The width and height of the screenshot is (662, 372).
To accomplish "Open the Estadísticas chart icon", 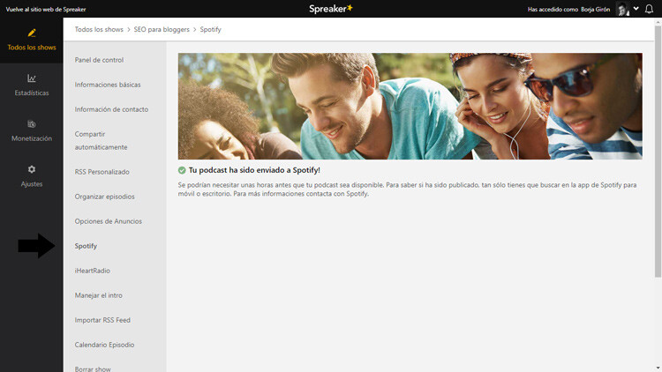I will (x=32, y=78).
